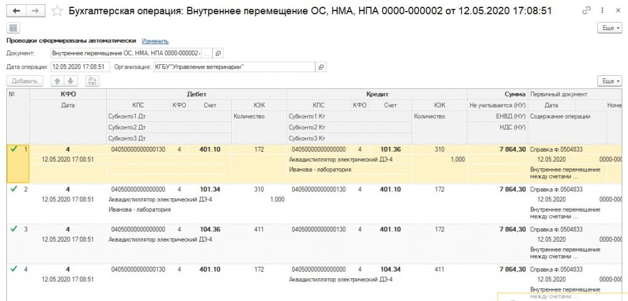Open the three-dot form options menu

click(603, 11)
